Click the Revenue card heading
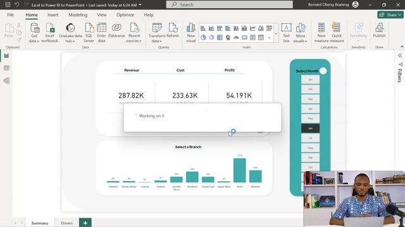This screenshot has height=227, width=405. point(132,70)
